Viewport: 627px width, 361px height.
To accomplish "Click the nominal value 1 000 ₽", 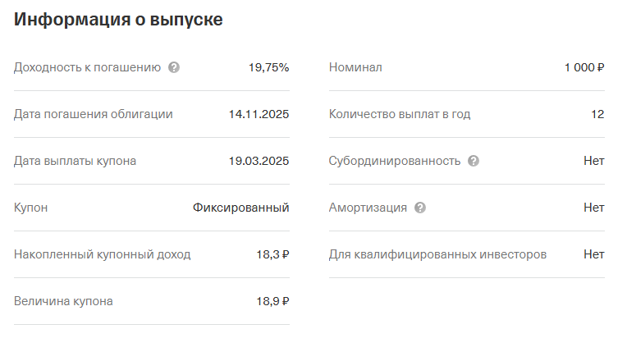I will 584,67.
